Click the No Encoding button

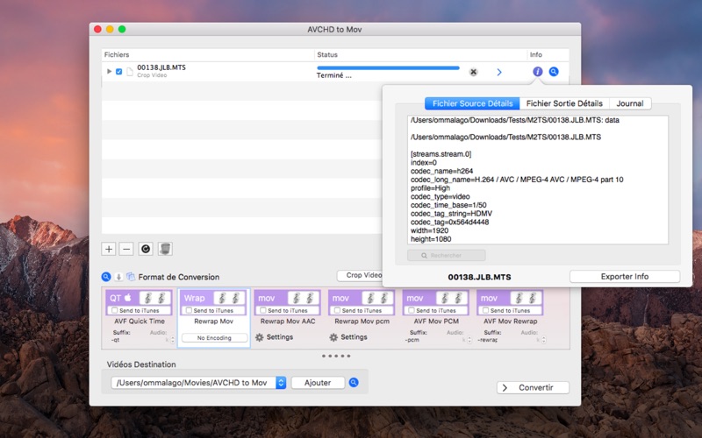(x=214, y=338)
